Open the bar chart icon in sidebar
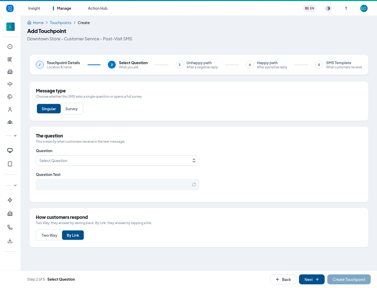The image size is (377, 288). click(10, 59)
